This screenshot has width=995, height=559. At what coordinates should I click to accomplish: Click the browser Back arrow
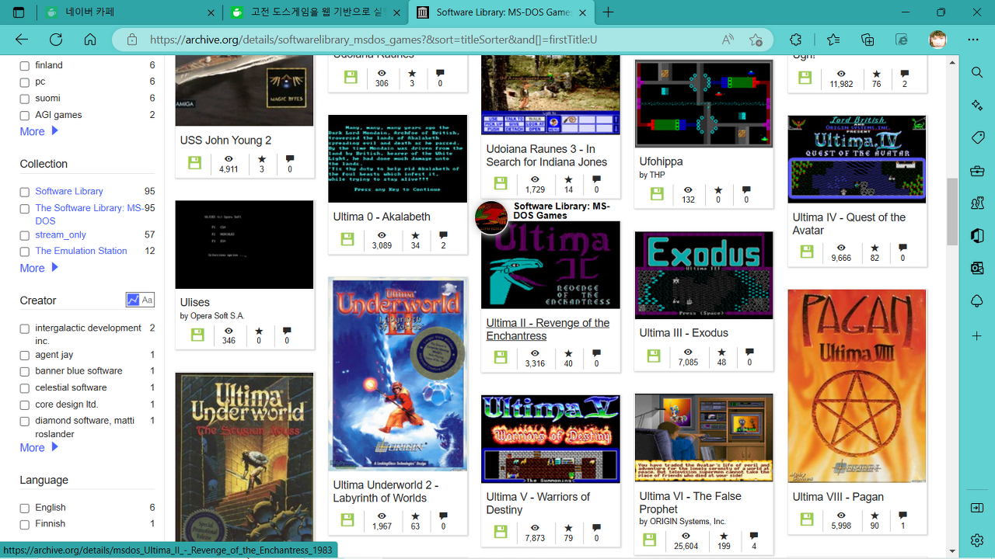[x=22, y=40]
